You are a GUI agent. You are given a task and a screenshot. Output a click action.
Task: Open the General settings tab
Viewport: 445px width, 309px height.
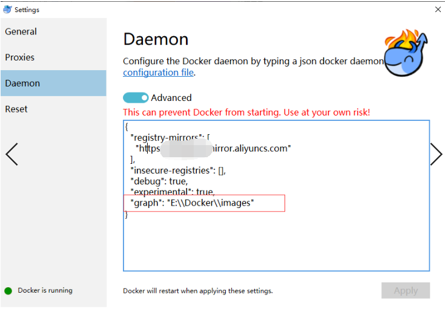pyautogui.click(x=21, y=31)
